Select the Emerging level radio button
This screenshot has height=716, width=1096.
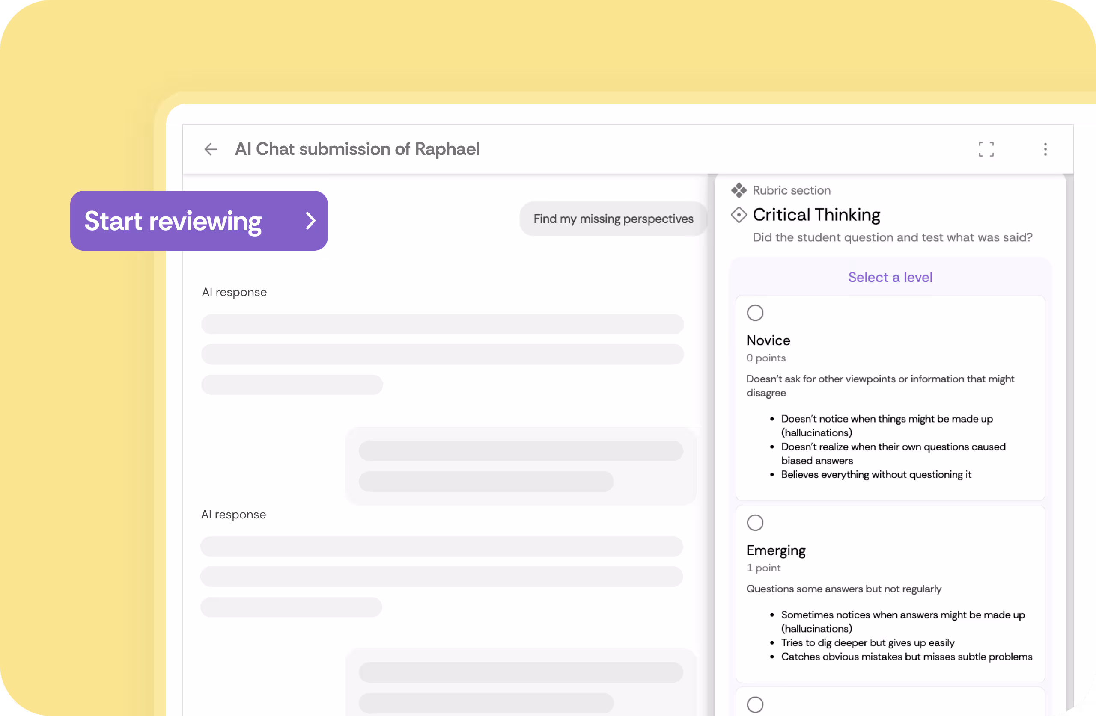tap(755, 523)
